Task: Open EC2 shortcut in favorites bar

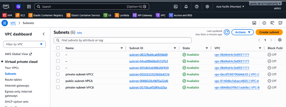Action: (x=20, y=15)
